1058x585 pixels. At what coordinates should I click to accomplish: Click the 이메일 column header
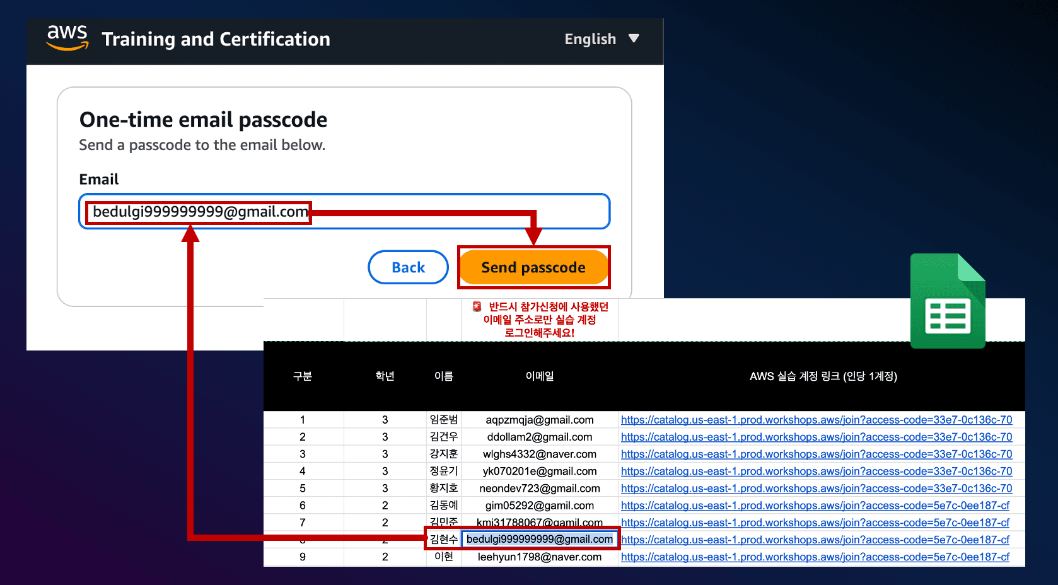tap(540, 376)
